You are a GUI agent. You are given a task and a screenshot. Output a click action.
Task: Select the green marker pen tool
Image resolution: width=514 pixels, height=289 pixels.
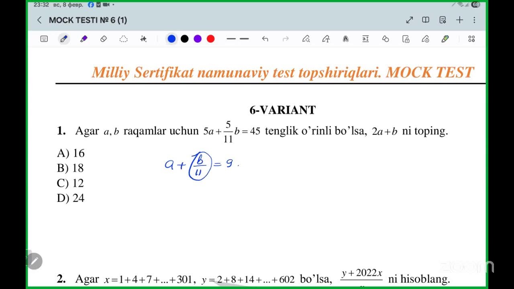pos(445,39)
